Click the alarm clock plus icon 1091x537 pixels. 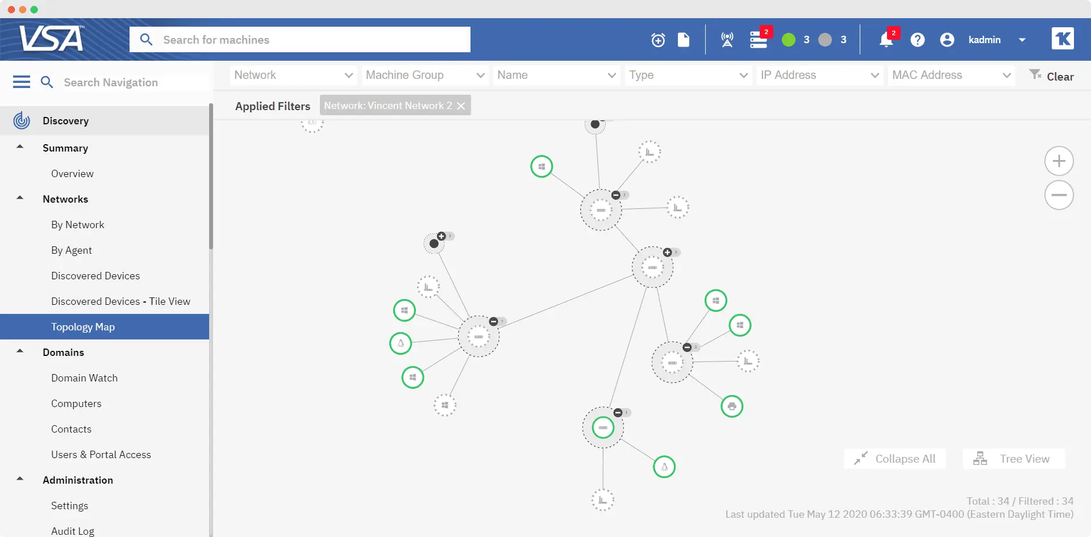tap(658, 40)
